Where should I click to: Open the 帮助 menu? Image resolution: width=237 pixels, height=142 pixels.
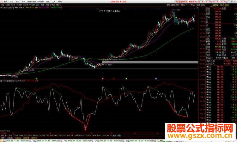60,2
